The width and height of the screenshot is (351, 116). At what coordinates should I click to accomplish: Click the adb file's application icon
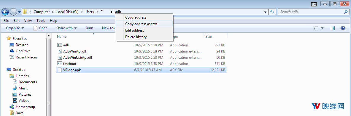click(x=60, y=45)
